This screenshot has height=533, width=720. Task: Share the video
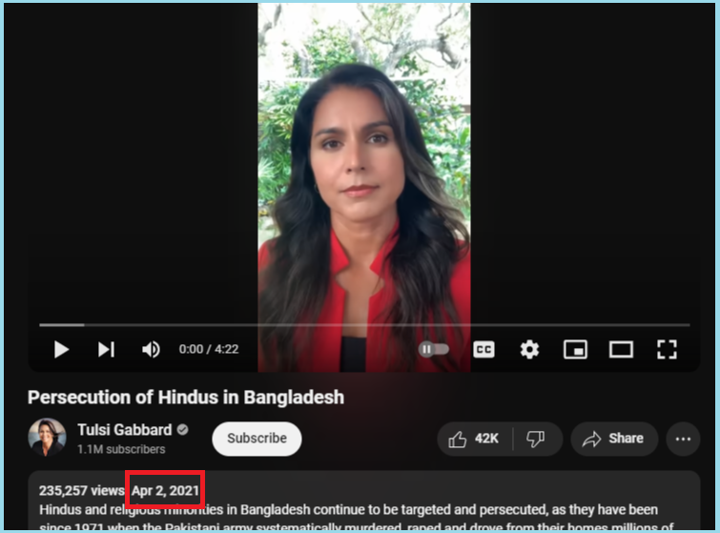click(x=614, y=439)
